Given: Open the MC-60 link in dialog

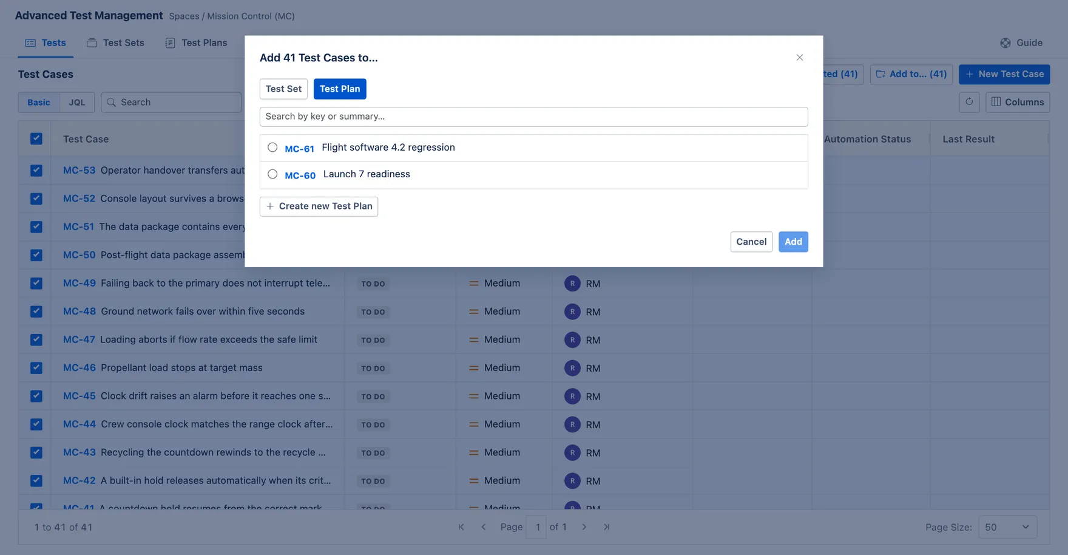Looking at the screenshot, I should point(300,175).
